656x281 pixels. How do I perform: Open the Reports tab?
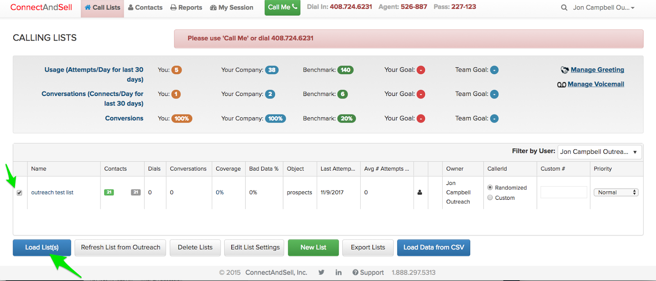coord(186,7)
